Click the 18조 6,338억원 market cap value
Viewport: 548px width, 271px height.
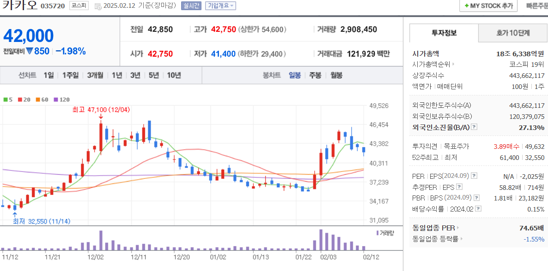tap(520, 54)
